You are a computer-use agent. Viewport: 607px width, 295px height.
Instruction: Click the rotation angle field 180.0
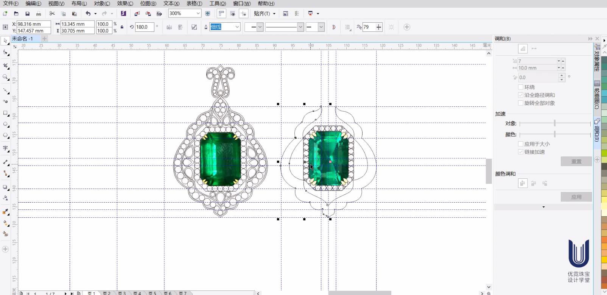pyautogui.click(x=145, y=27)
